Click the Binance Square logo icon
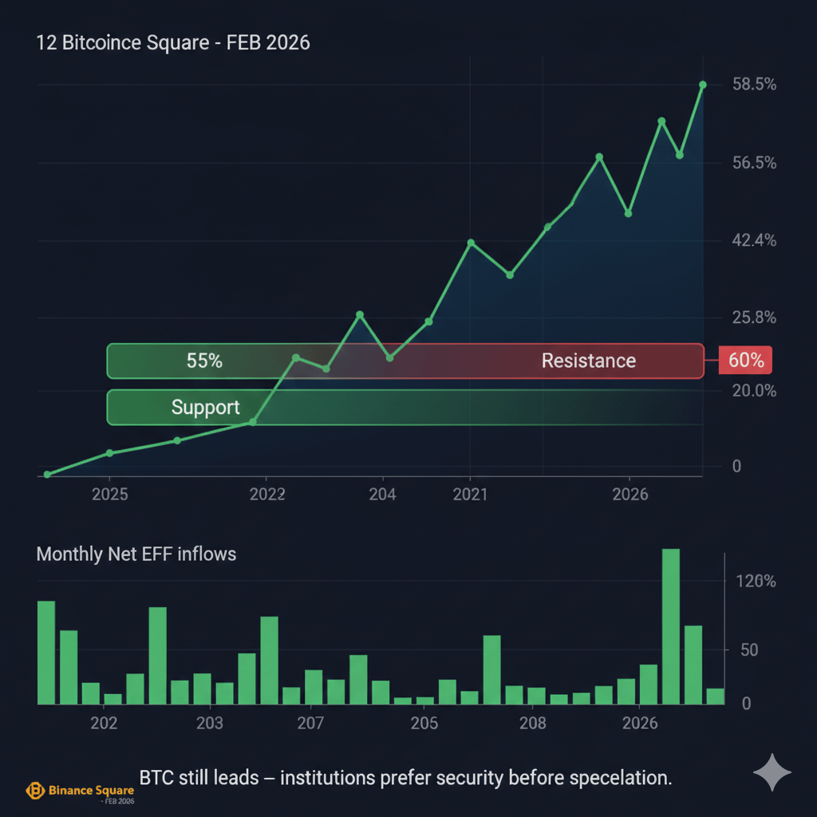Image resolution: width=817 pixels, height=817 pixels. tap(36, 790)
